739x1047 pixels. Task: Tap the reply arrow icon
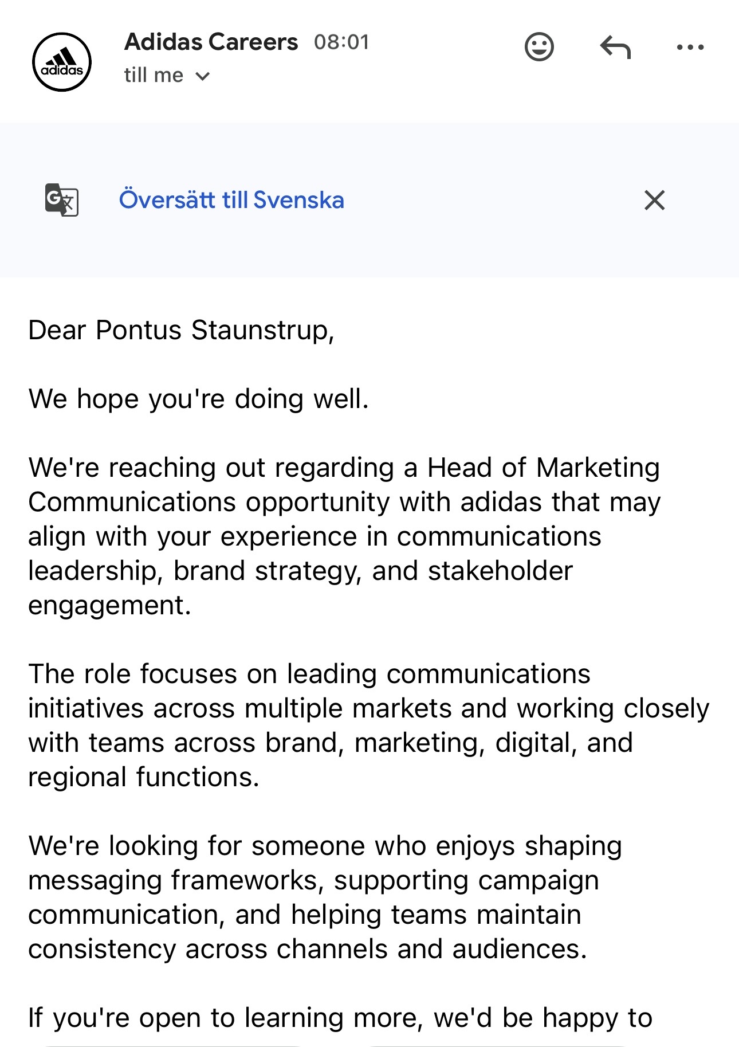615,47
